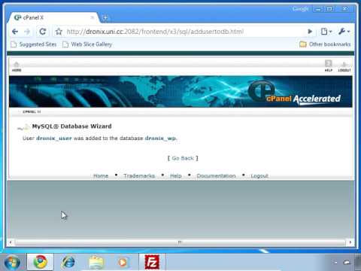This screenshot has height=271, width=361.
Task: Click the dronix_wp database name
Action: pyautogui.click(x=160, y=139)
